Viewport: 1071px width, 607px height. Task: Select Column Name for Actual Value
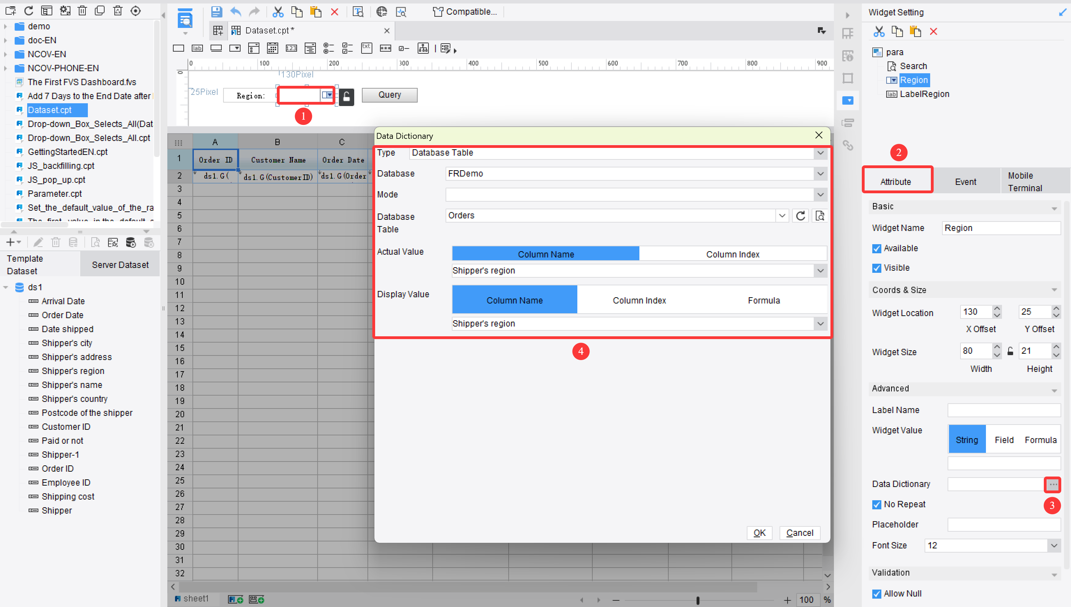coord(546,254)
